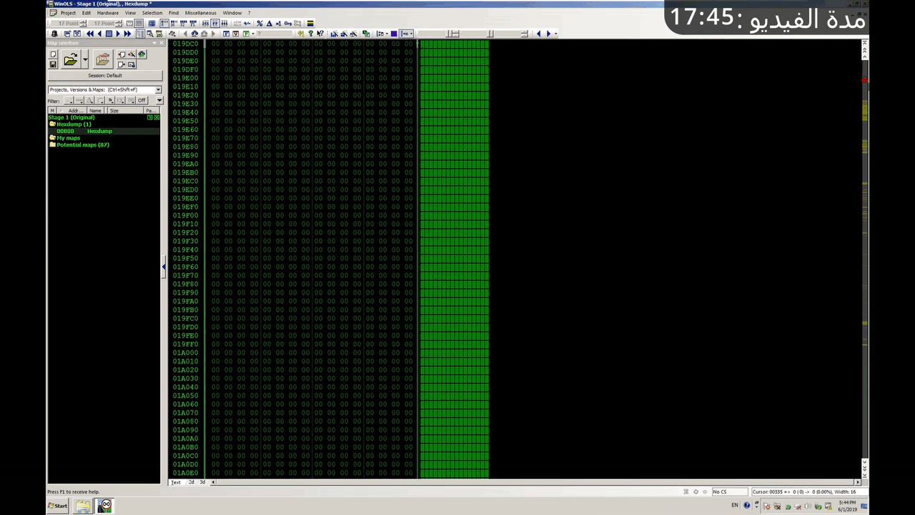The width and height of the screenshot is (915, 515).
Task: Toggle the filter Off button
Action: [x=142, y=101]
